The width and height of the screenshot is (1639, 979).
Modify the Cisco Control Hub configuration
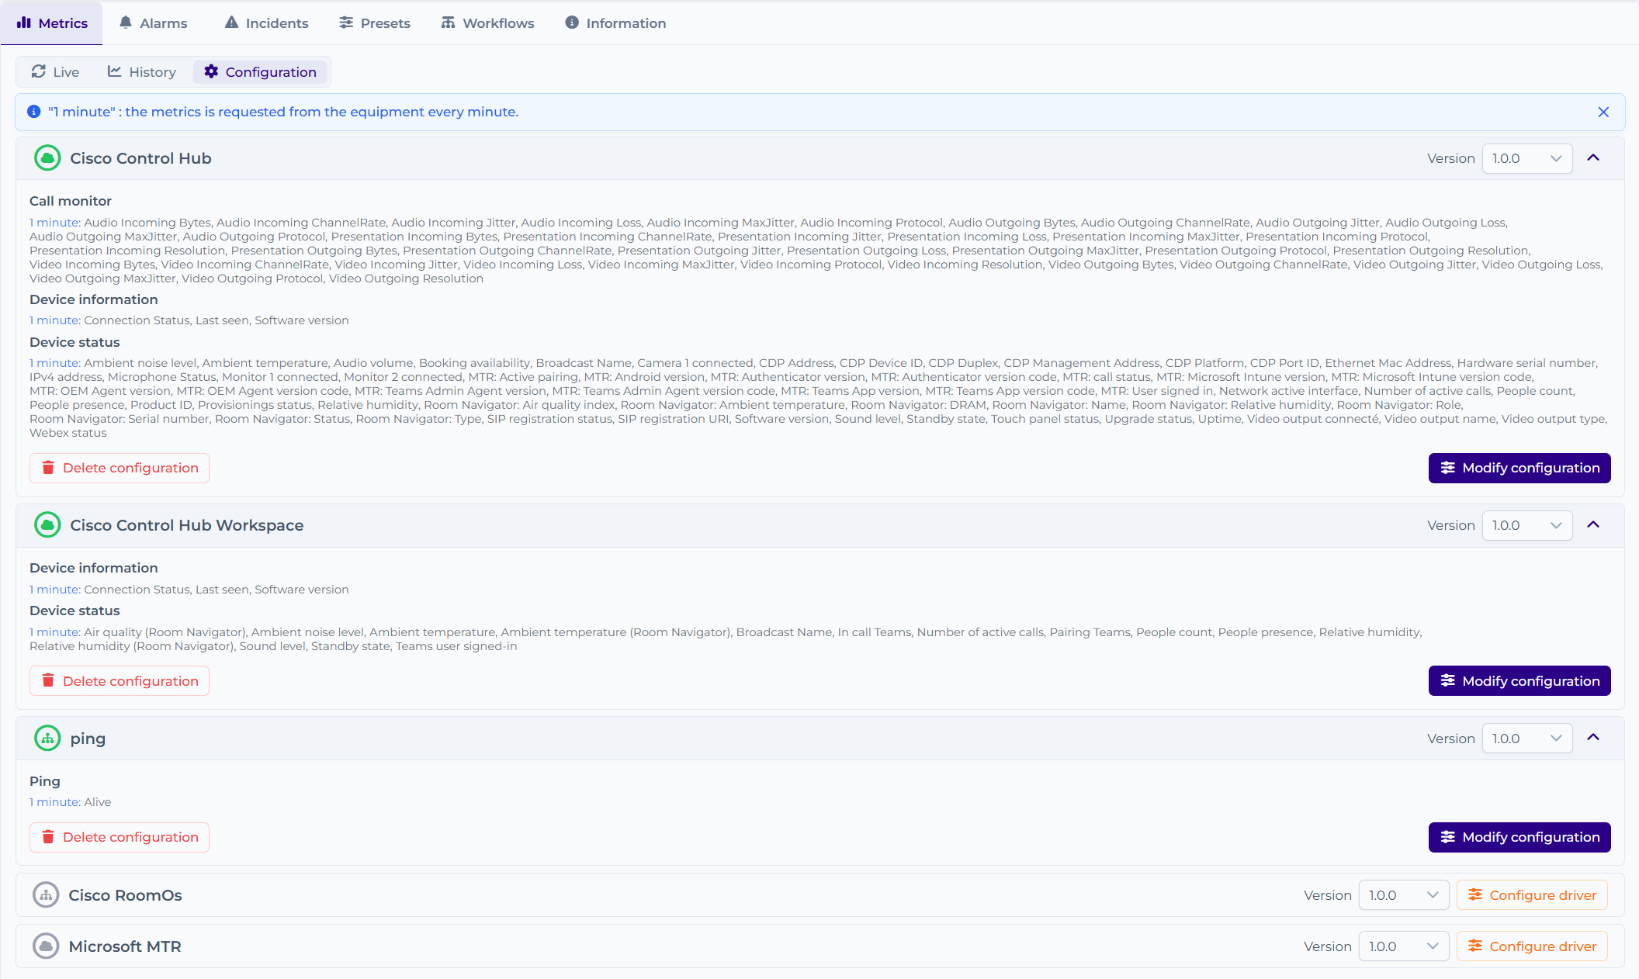pyautogui.click(x=1519, y=468)
